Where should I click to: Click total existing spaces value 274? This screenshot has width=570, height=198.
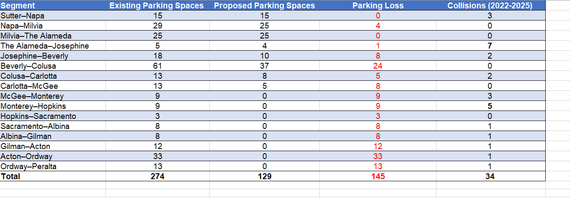coord(157,176)
